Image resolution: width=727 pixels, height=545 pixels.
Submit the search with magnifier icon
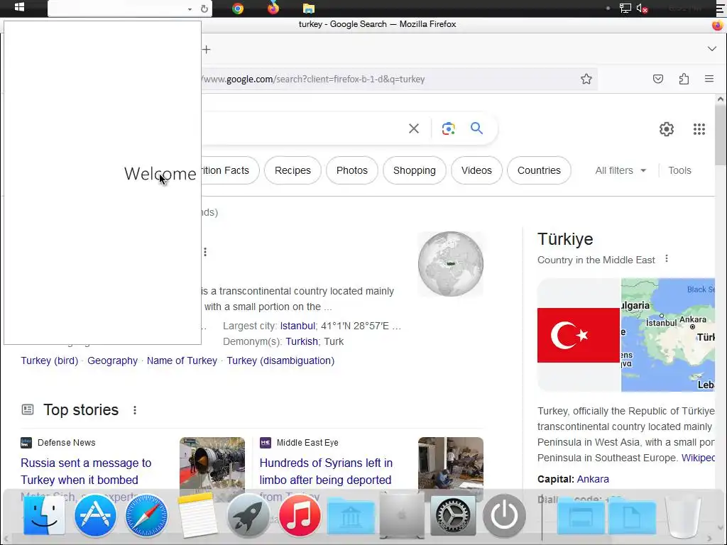coord(476,128)
